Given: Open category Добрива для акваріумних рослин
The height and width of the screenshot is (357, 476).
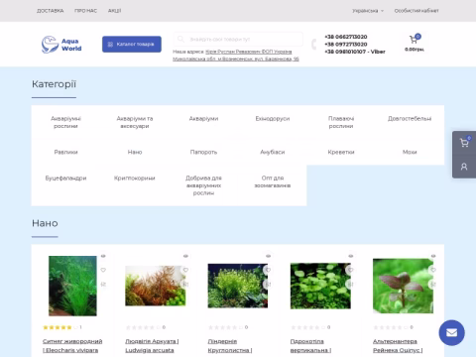Looking at the screenshot, I should tap(203, 185).
